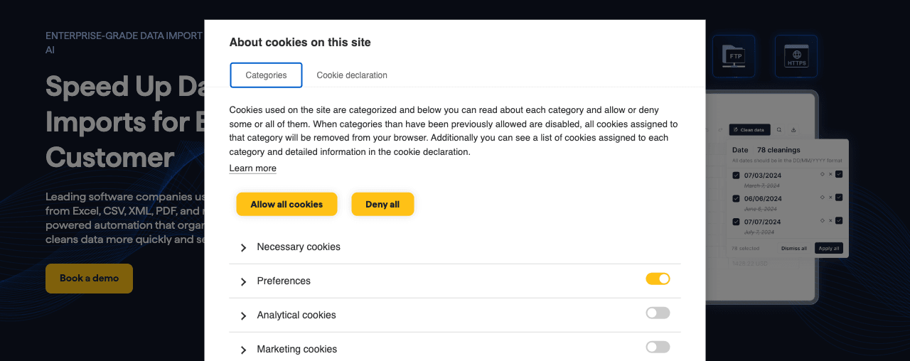Viewport: 910px width, 361px height.
Task: Disable the Preferences cookies toggle
Action: pos(658,279)
